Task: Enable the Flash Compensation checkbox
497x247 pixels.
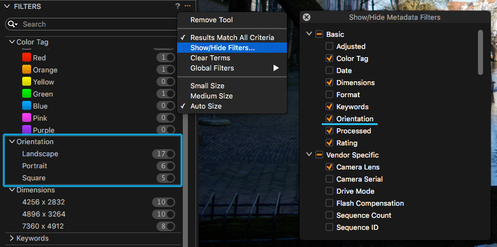Action: 329,203
